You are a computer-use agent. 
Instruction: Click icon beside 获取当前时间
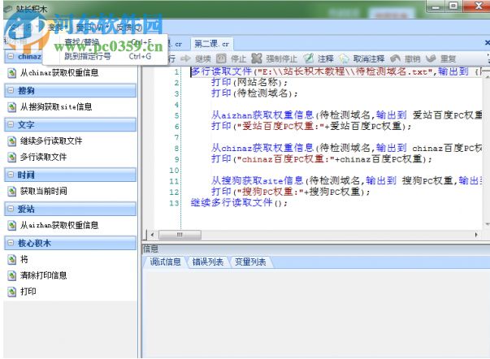point(12,191)
